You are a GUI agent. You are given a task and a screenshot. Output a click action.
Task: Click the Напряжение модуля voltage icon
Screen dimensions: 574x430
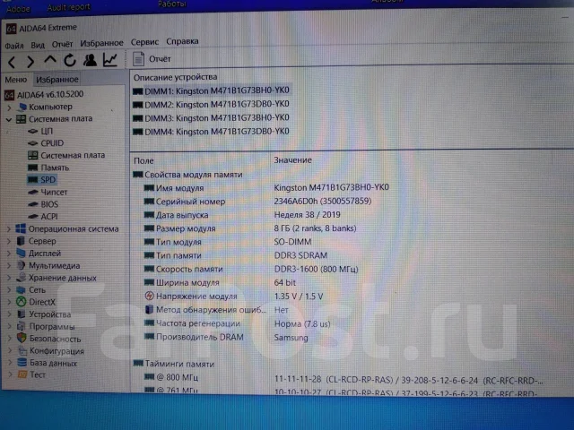149,296
